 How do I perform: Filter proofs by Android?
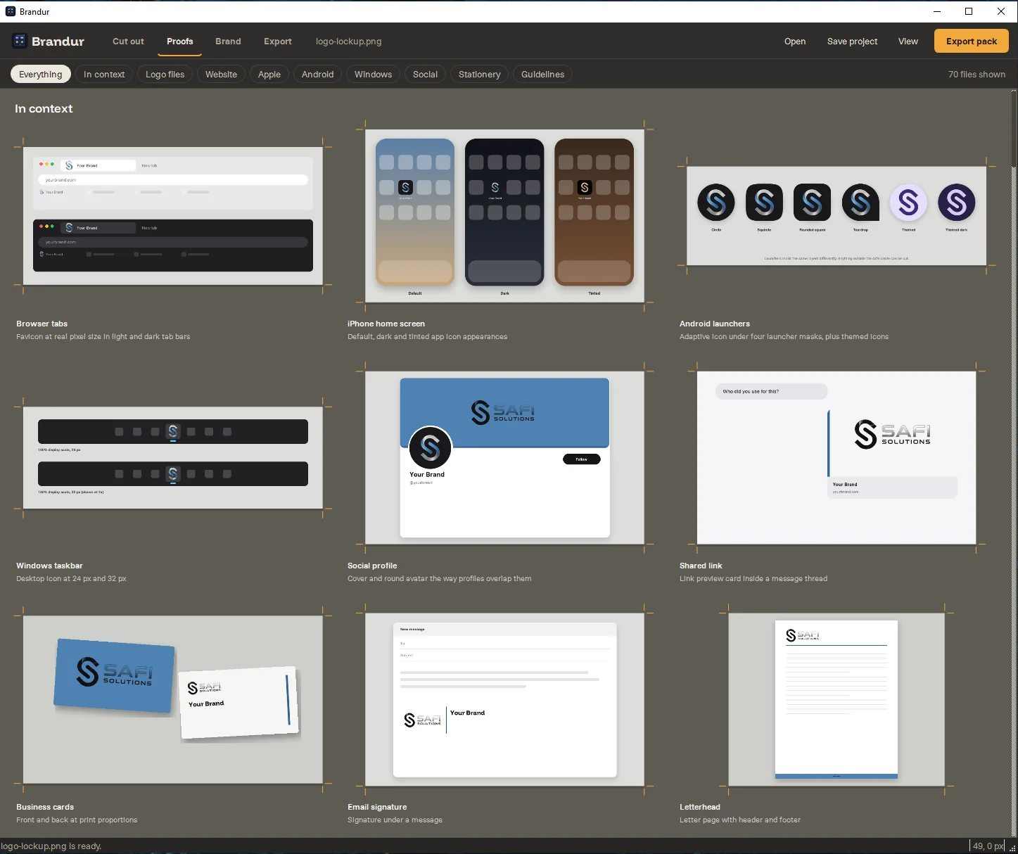point(318,75)
